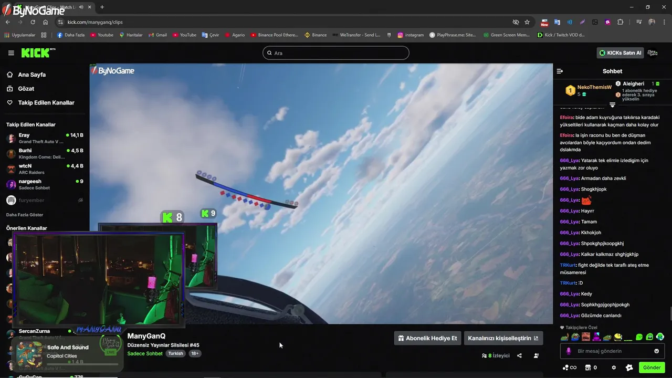Open Uygulamalar apps shortcut
The image size is (672, 378).
click(19, 35)
